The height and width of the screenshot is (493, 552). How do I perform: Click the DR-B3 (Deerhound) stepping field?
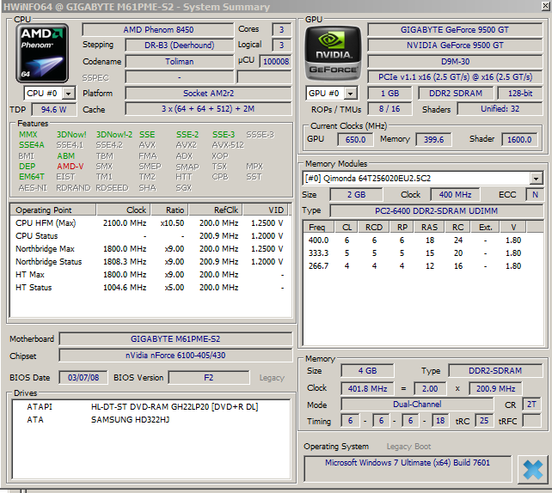pos(179,46)
